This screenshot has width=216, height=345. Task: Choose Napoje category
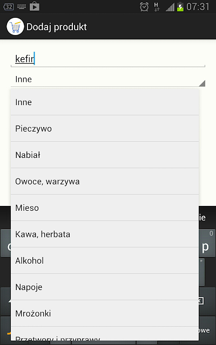coord(105,287)
